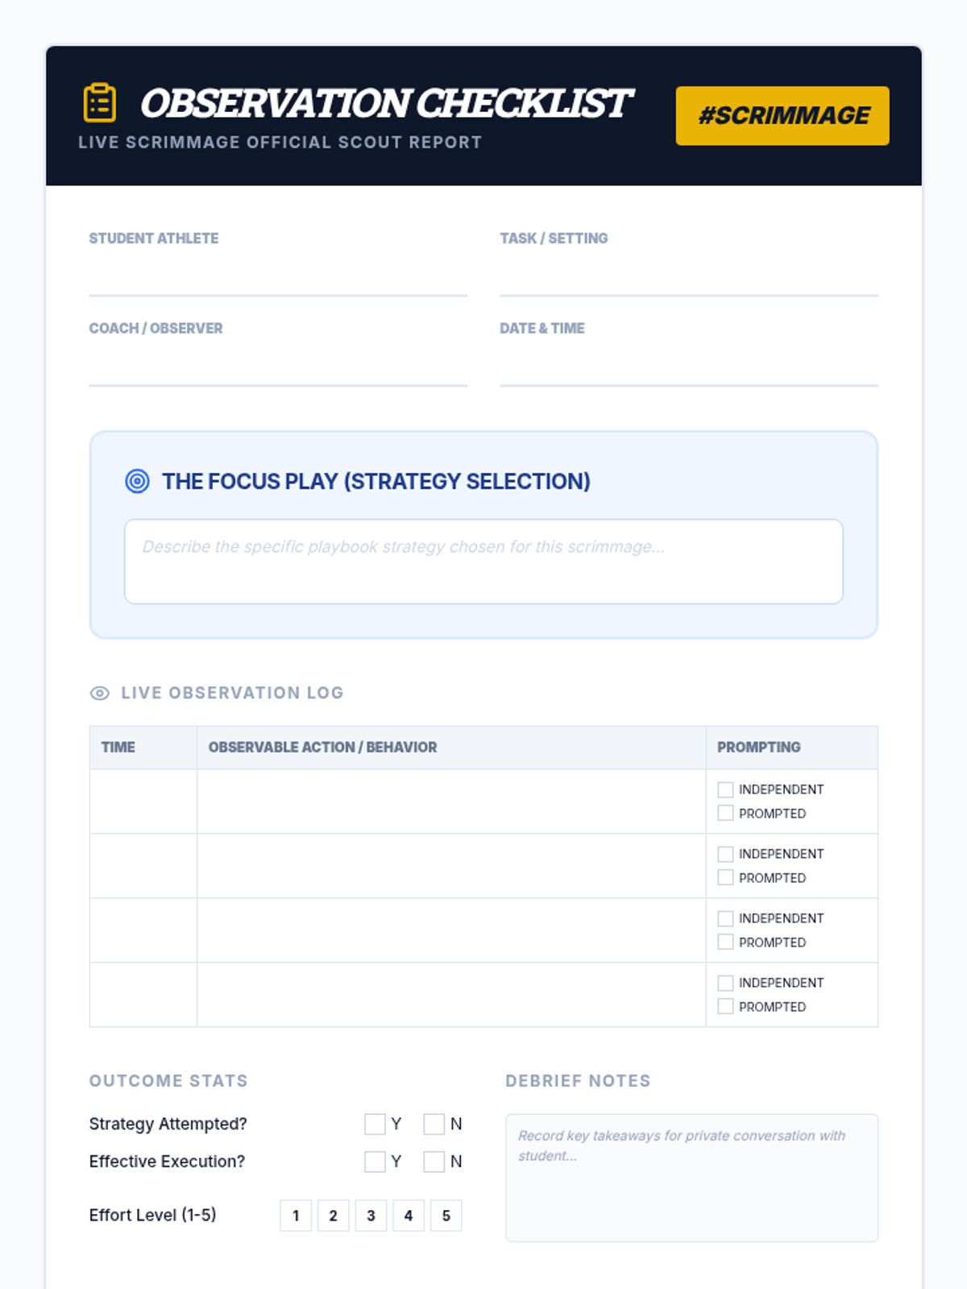Tick Y for Strategy Attempted
This screenshot has width=967, height=1289.
(375, 1124)
